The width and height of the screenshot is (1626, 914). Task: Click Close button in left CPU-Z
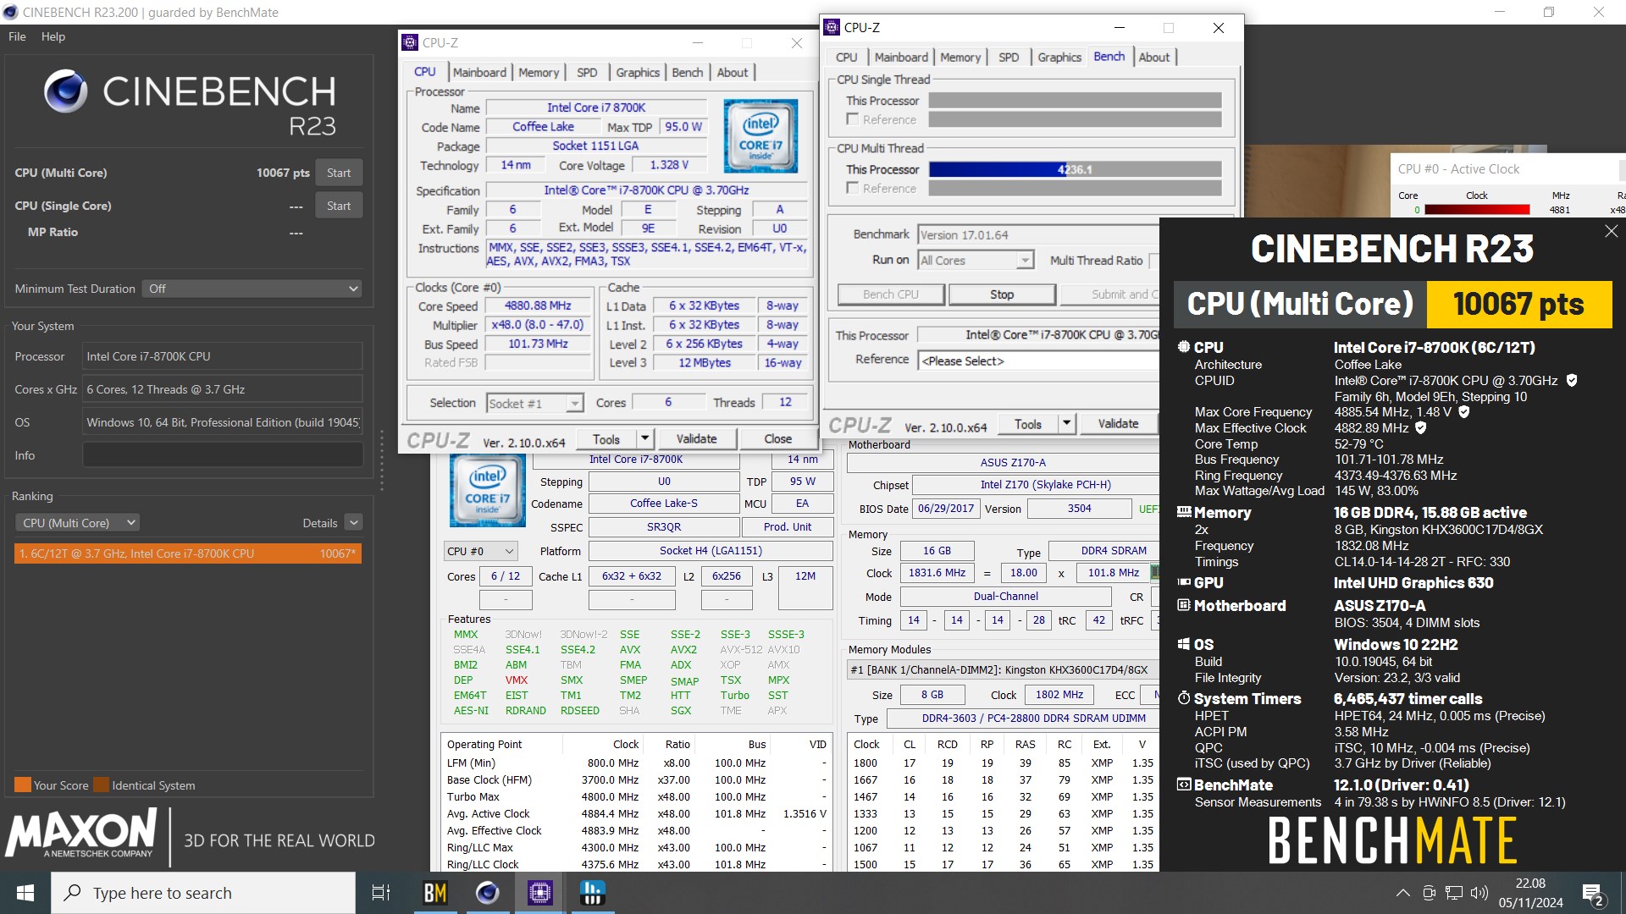[x=778, y=439]
